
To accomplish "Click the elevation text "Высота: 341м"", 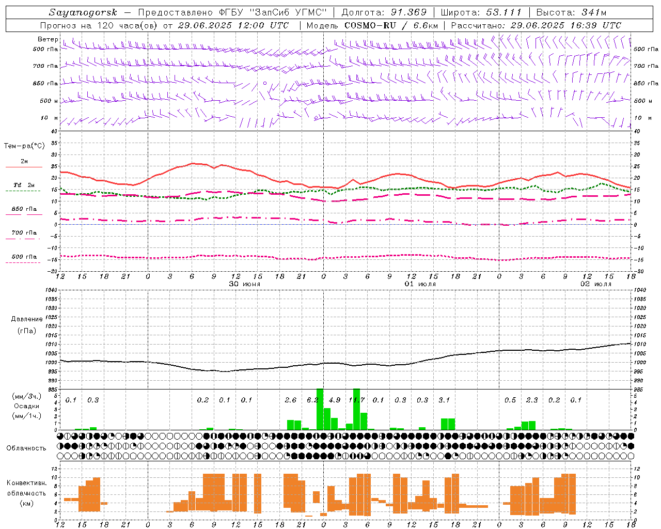I will [571, 12].
